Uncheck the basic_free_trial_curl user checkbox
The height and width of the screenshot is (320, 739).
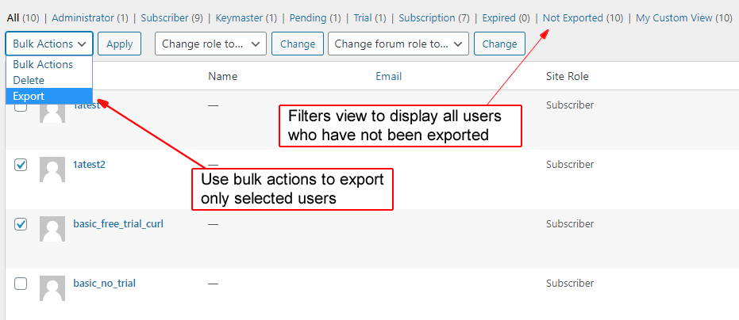(x=21, y=224)
